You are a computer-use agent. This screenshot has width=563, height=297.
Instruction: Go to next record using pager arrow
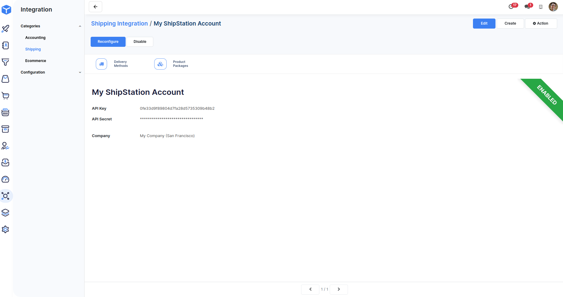(339, 289)
